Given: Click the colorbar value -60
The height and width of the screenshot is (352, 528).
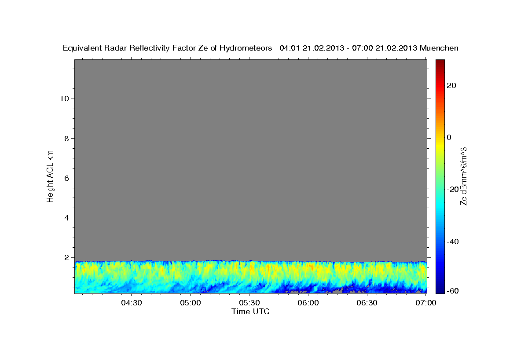Looking at the screenshot, I should click(452, 291).
